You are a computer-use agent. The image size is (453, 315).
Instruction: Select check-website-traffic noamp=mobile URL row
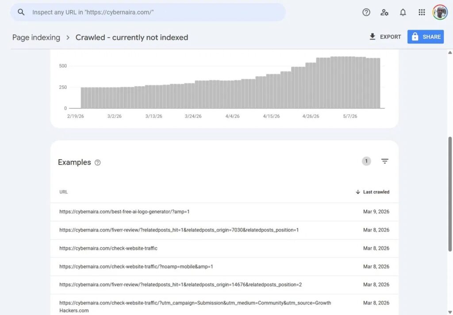coord(224,266)
